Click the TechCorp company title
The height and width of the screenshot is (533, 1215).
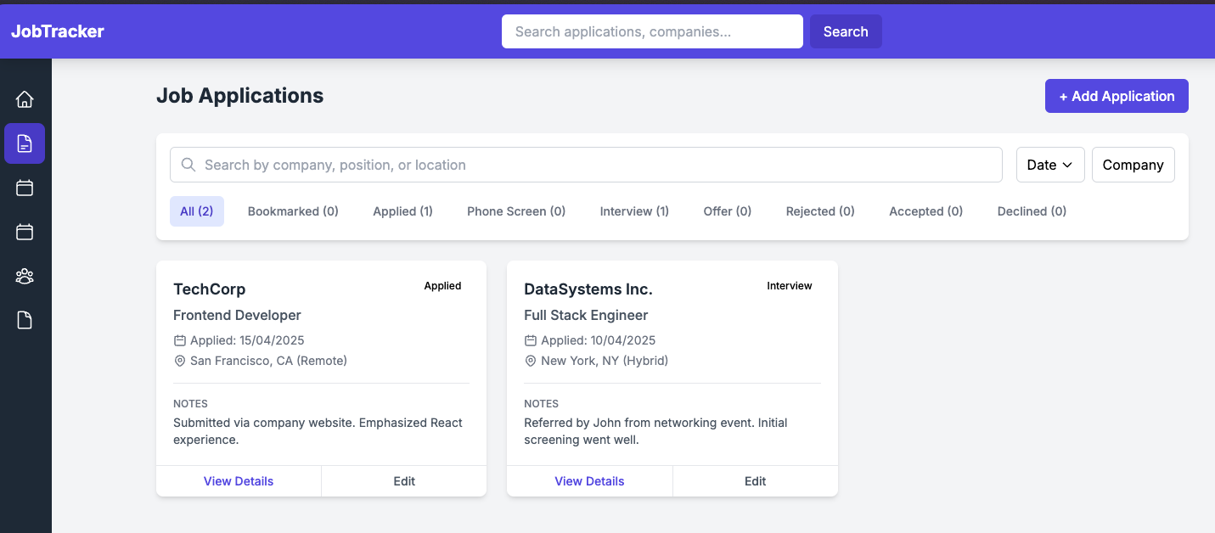210,289
